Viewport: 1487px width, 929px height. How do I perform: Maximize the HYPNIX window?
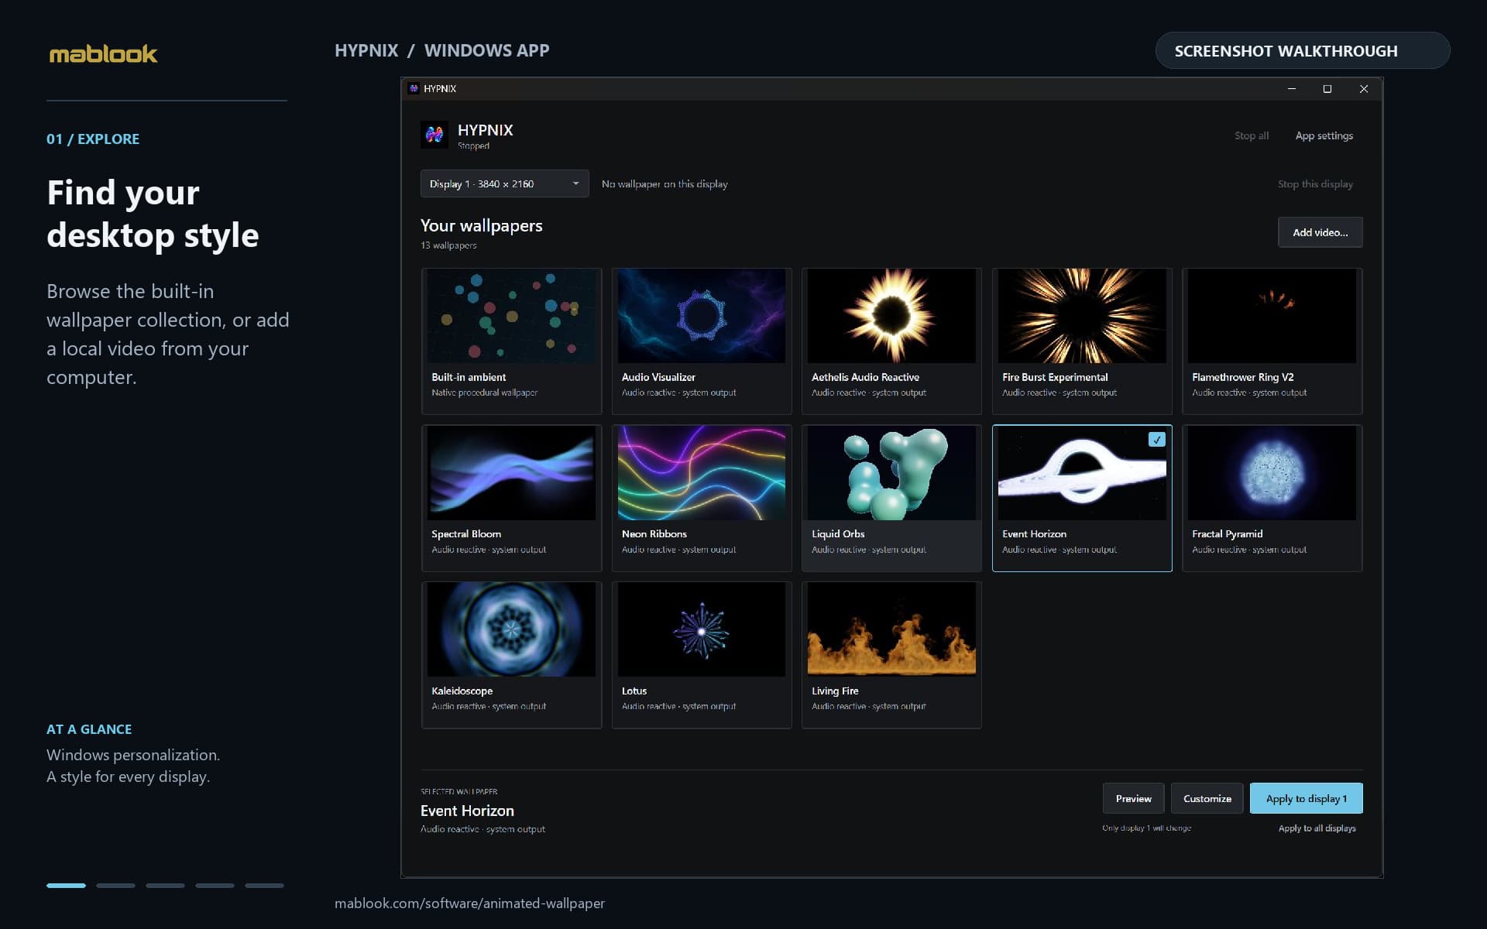click(x=1327, y=89)
